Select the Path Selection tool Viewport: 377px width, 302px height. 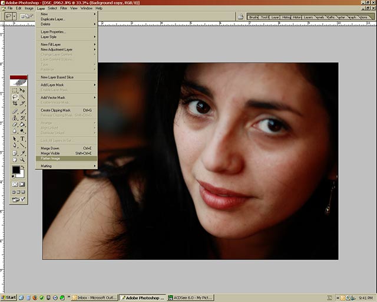coord(15,139)
